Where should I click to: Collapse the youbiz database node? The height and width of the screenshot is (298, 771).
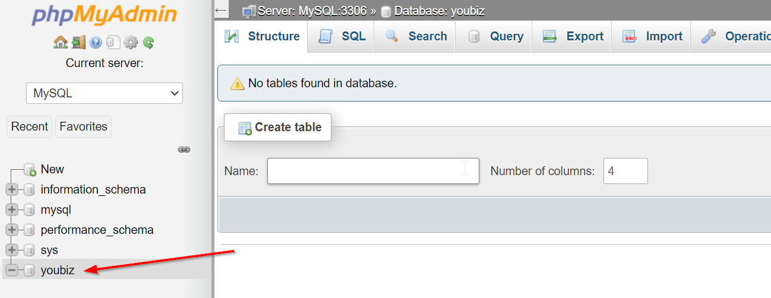click(11, 271)
